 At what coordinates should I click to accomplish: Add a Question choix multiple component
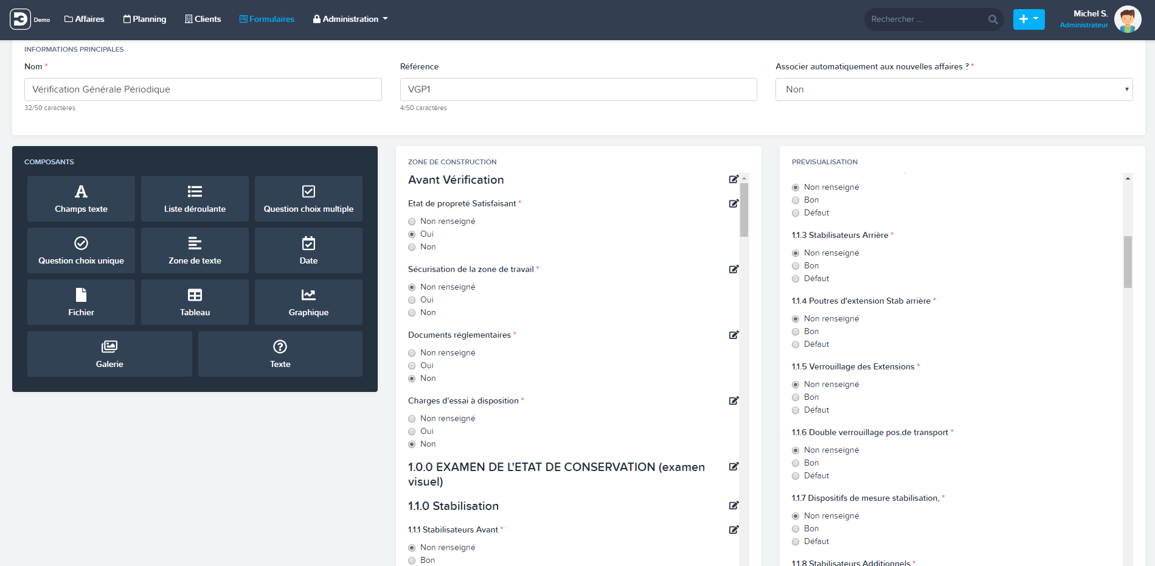click(308, 198)
